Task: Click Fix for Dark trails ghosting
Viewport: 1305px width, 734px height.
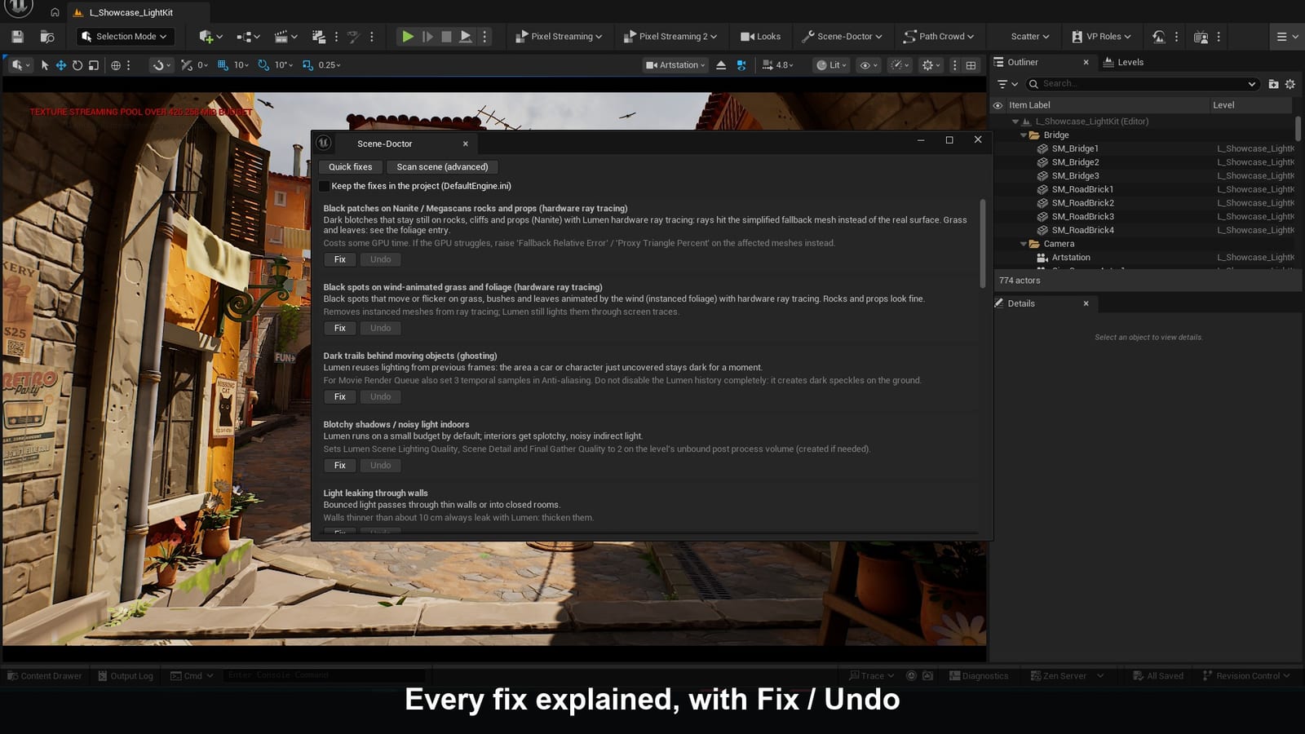Action: click(x=340, y=396)
